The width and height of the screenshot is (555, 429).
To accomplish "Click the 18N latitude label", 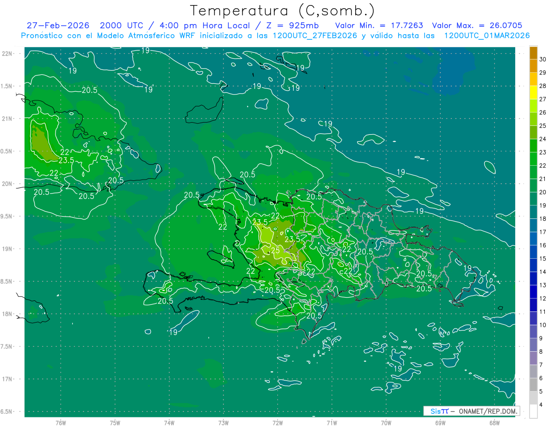I will point(7,314).
